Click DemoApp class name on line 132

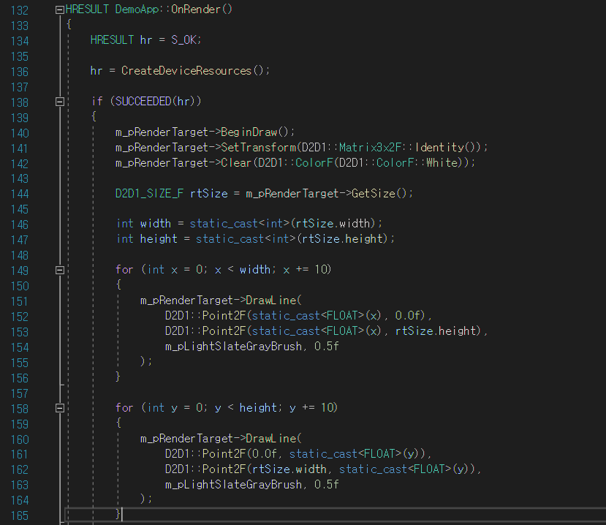[137, 10]
